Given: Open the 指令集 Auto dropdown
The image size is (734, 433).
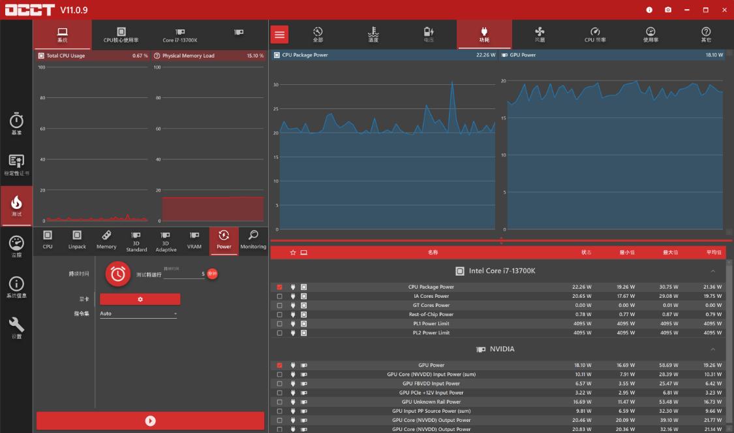Looking at the screenshot, I should [x=138, y=313].
